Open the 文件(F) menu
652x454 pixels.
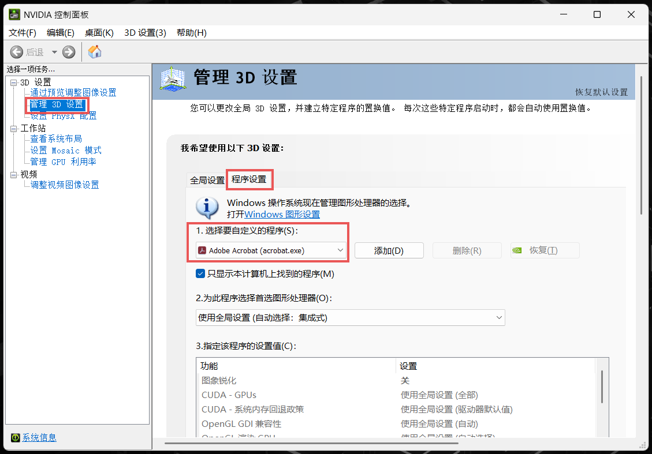[23, 32]
